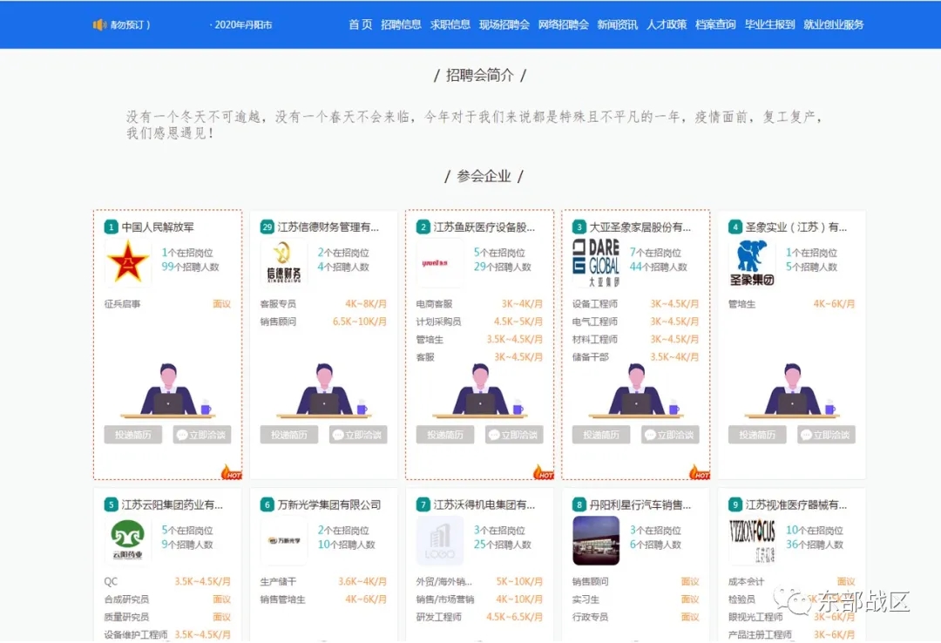Go to 招聘信息 in the navigation bar
Image resolution: width=941 pixels, height=643 pixels.
[401, 24]
